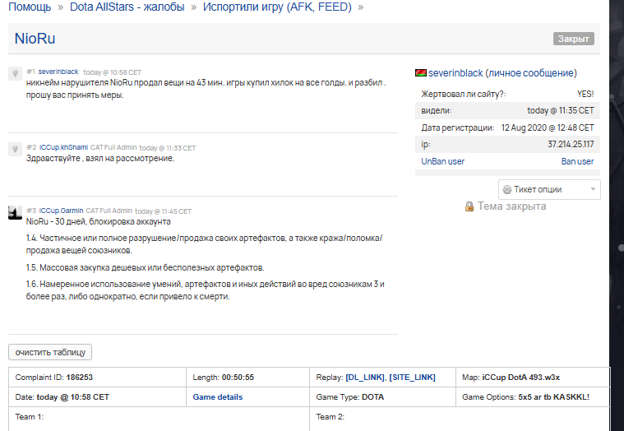Click post number #1 permalink
Screen dimensions: 624x431
tap(30, 72)
